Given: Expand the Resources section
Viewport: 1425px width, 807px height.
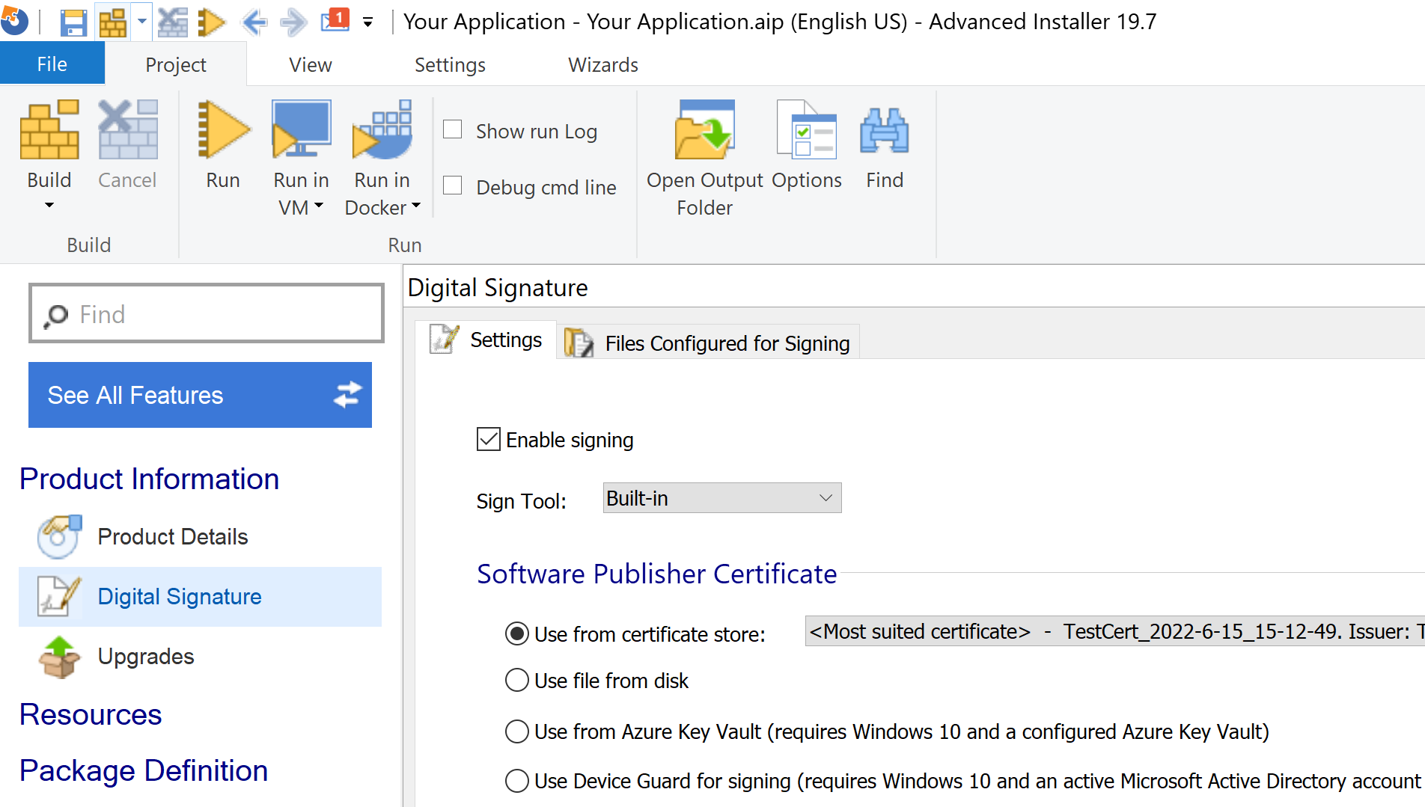Looking at the screenshot, I should pyautogui.click(x=91, y=714).
